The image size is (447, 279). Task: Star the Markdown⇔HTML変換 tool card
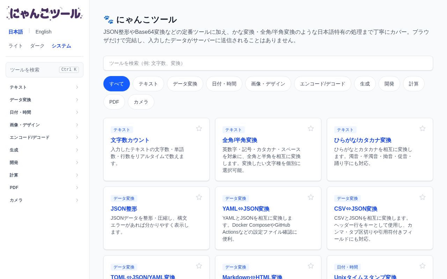pyautogui.click(x=311, y=266)
